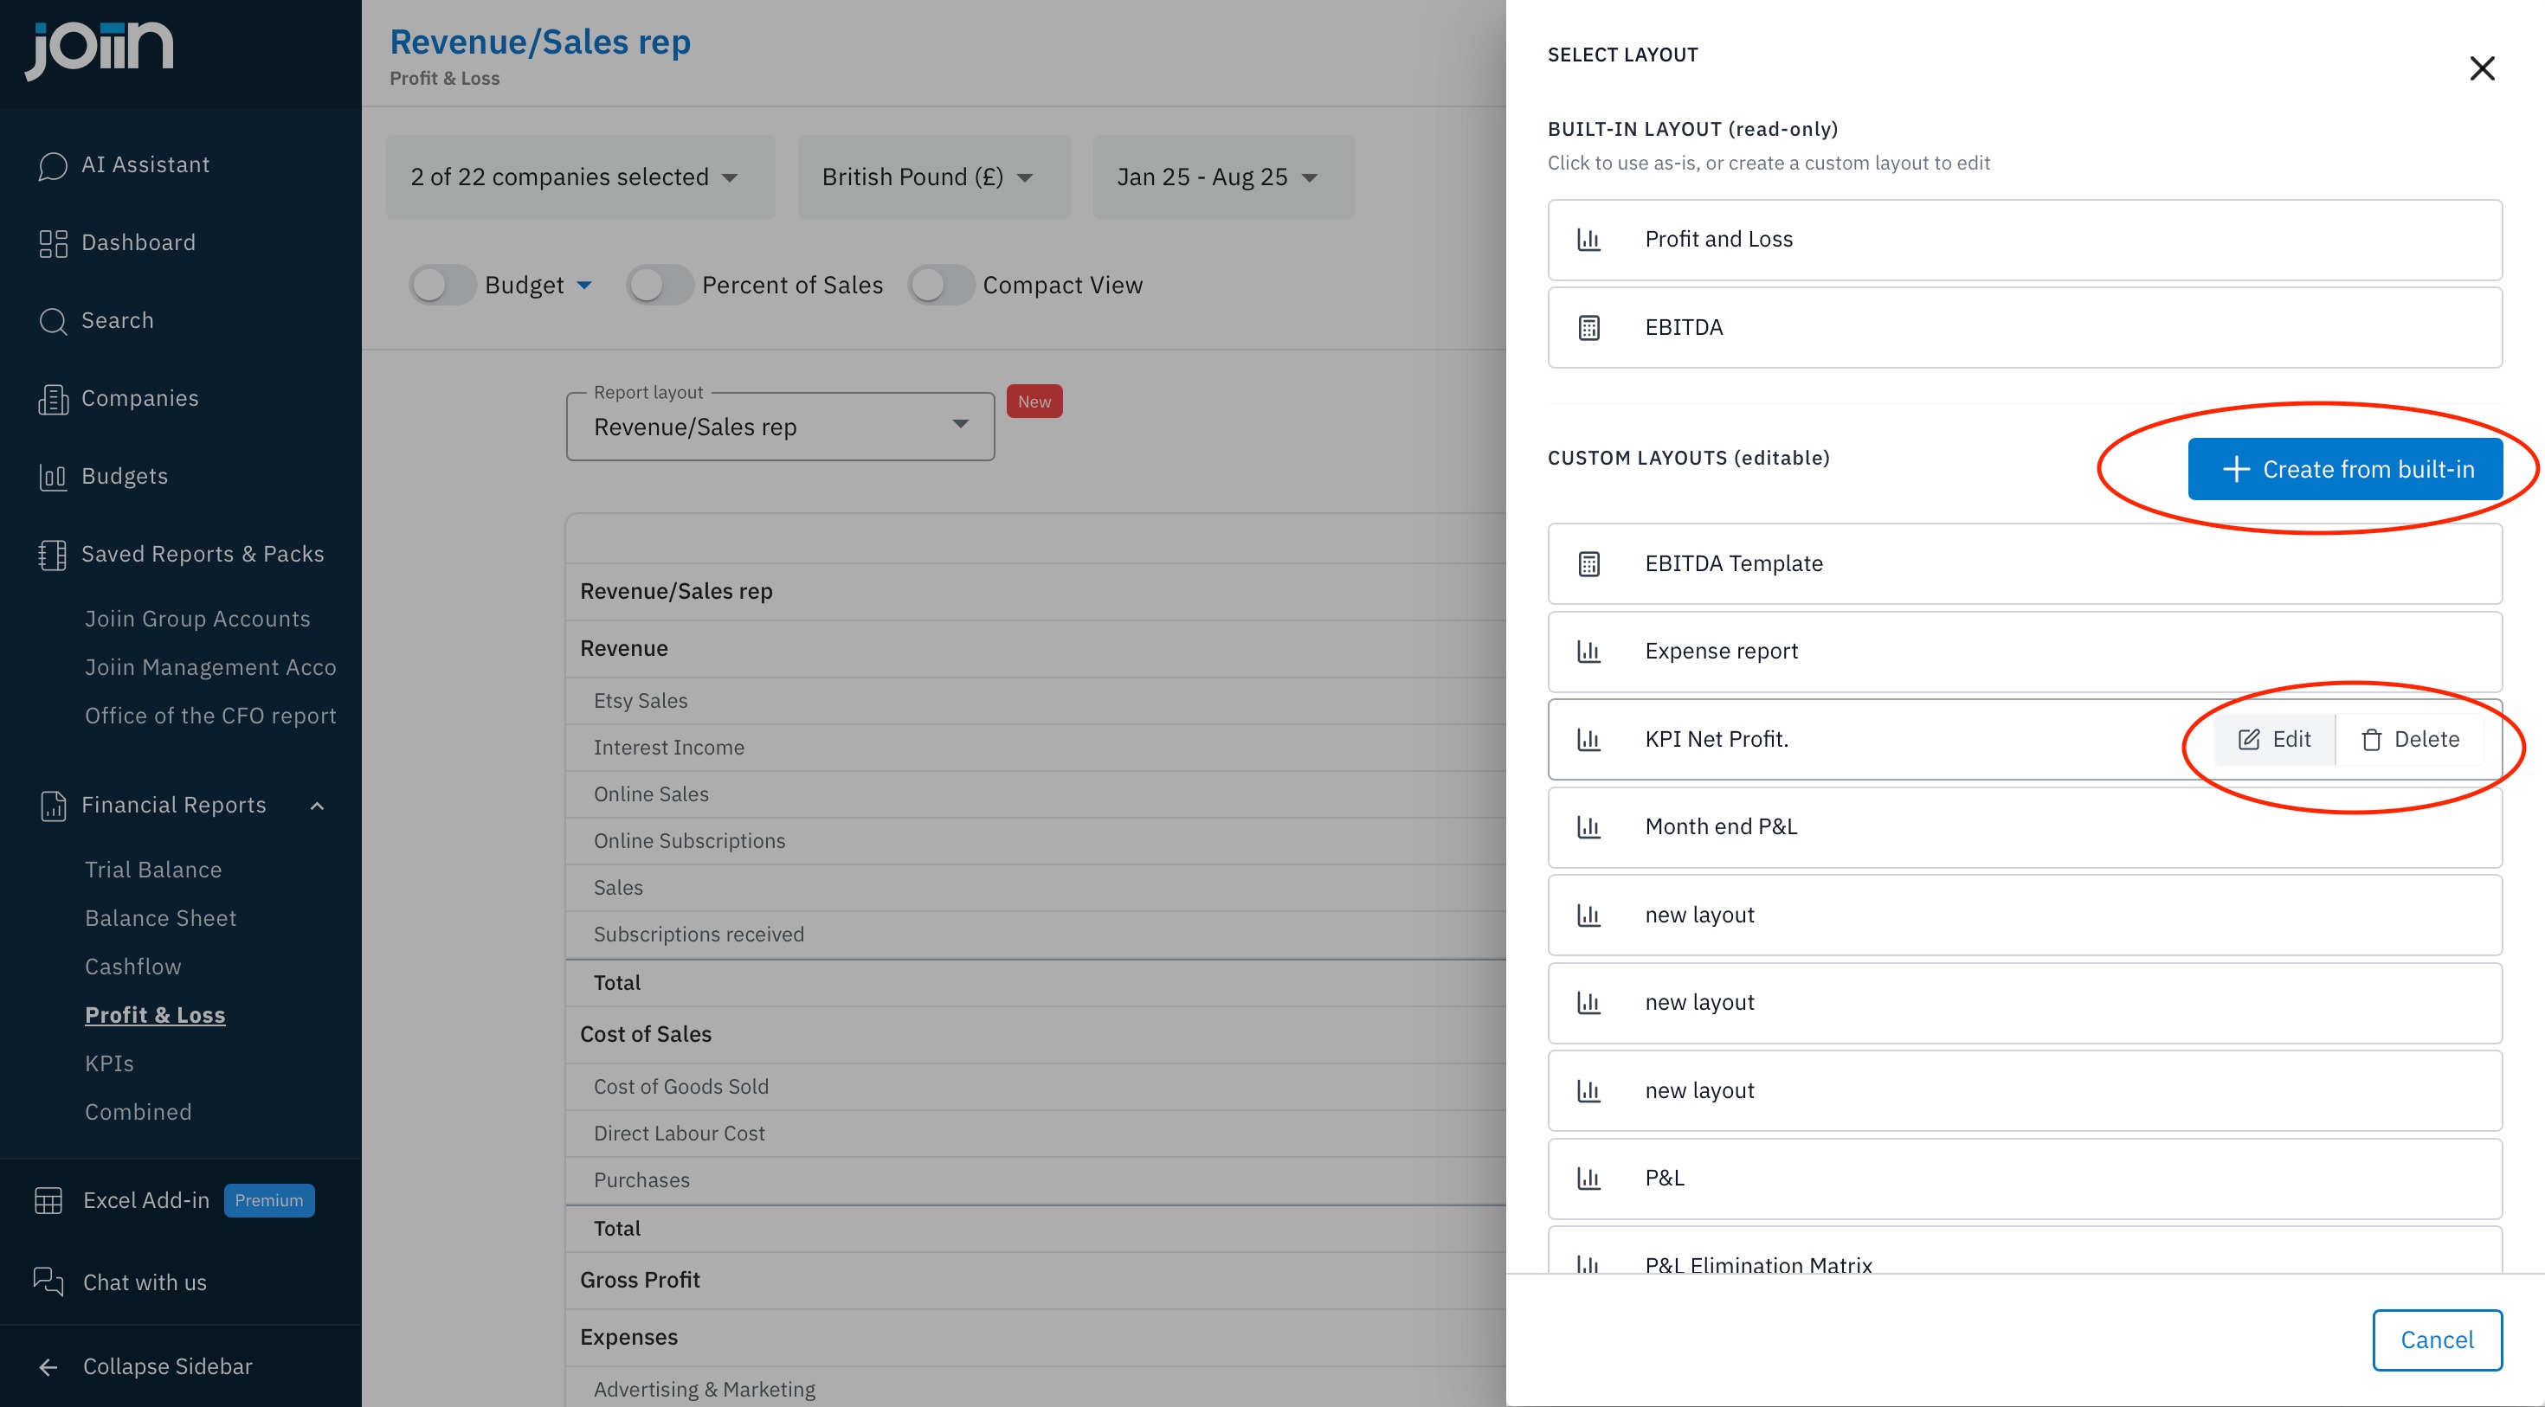This screenshot has height=1407, width=2545.
Task: Close the Select Layout panel with X
Action: pyautogui.click(x=2482, y=68)
